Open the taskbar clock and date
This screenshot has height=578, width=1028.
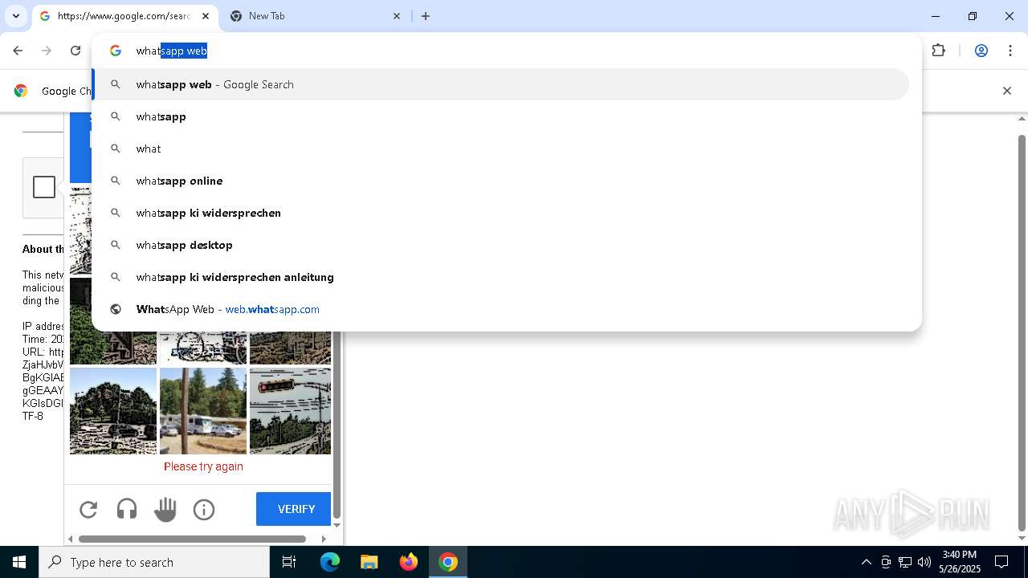coord(960,562)
